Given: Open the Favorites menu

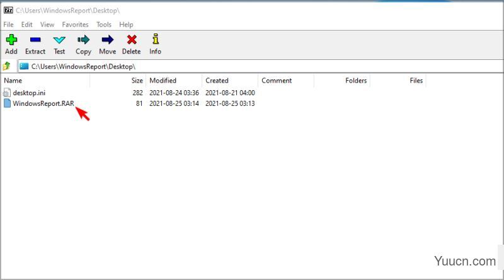Looking at the screenshot, I should pyautogui.click(x=75, y=25).
